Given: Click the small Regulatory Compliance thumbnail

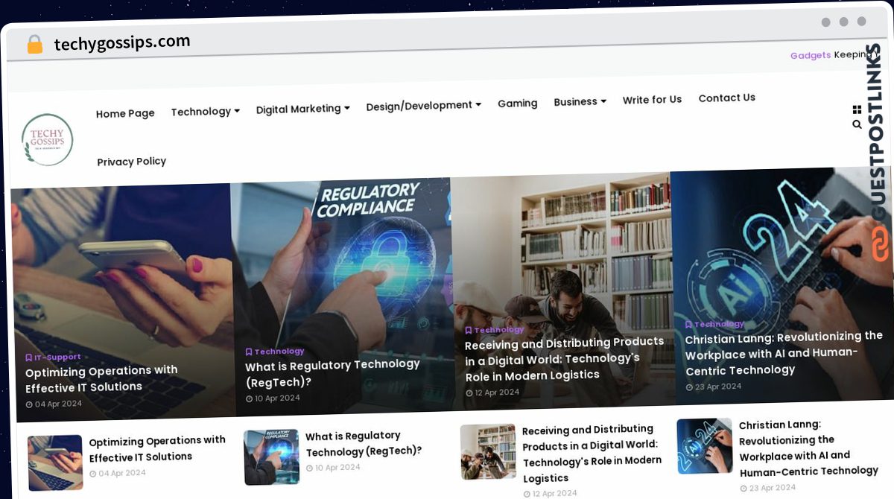Looking at the screenshot, I should (271, 457).
